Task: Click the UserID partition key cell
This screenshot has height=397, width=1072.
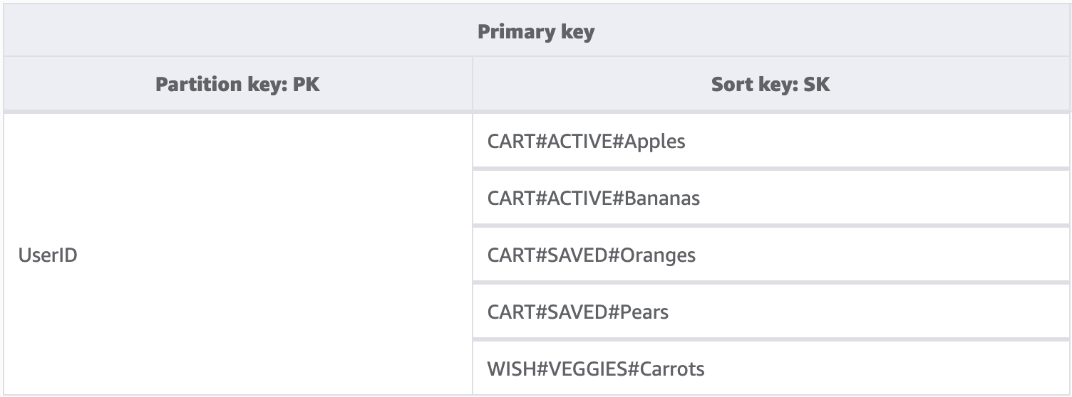Action: [x=48, y=255]
